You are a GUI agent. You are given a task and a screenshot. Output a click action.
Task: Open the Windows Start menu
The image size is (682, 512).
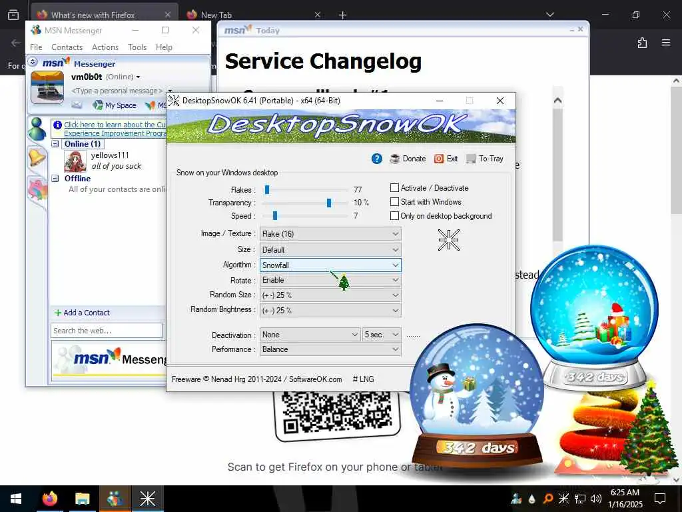[x=16, y=499]
